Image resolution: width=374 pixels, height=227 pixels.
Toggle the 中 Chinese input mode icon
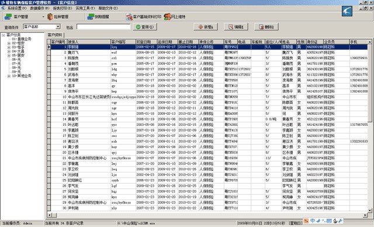pyautogui.click(x=313, y=221)
